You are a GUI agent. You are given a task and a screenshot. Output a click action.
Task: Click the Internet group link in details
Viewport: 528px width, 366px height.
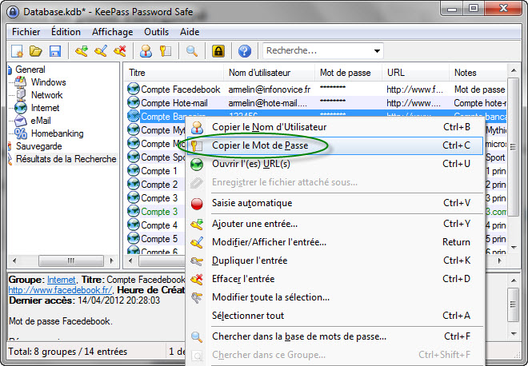[62, 280]
